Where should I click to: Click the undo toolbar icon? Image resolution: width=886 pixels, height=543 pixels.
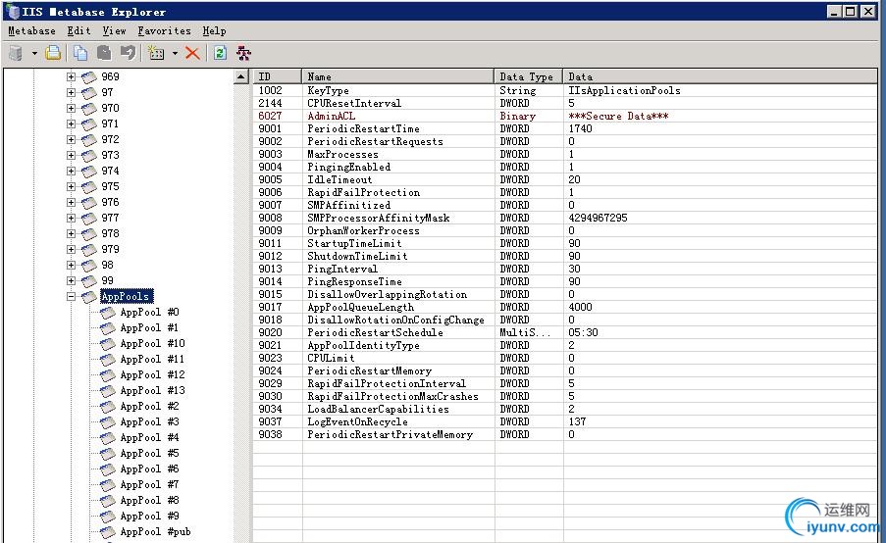(x=129, y=53)
